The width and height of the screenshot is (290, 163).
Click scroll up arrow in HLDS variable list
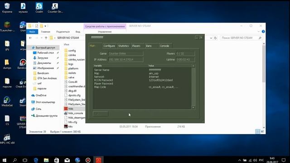193,66
